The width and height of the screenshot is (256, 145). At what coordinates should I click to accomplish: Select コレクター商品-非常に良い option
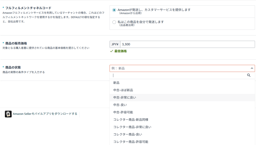(x=132, y=127)
